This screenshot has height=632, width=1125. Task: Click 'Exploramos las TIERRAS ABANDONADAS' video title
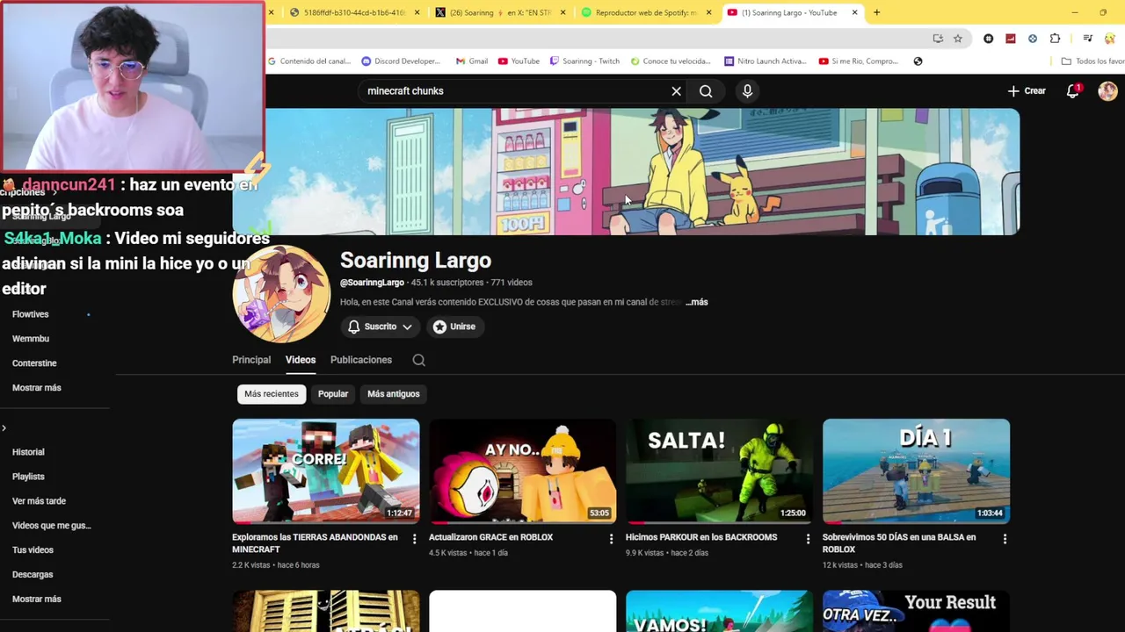tap(315, 543)
